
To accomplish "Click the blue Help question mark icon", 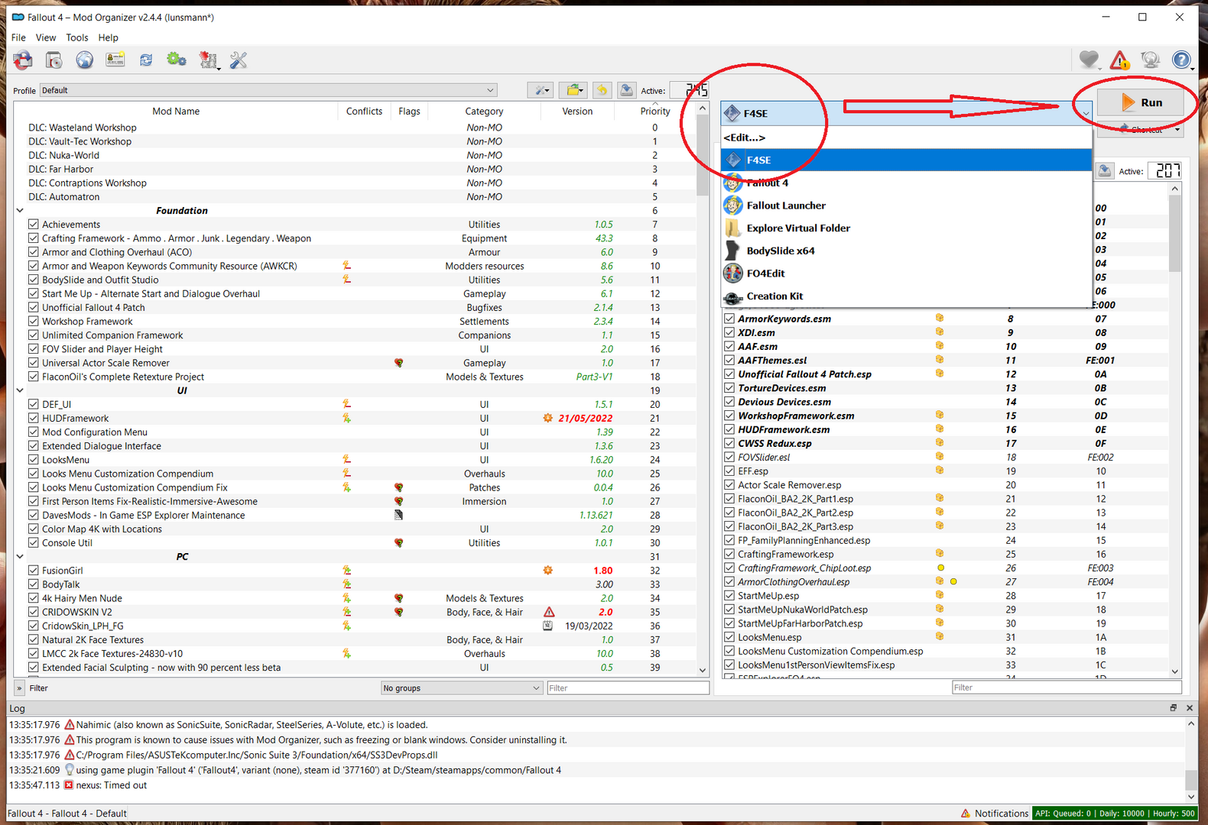I will [1181, 60].
